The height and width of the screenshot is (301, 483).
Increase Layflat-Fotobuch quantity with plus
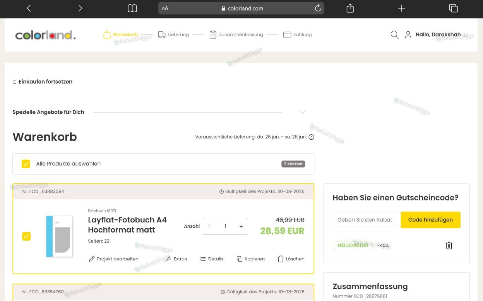pyautogui.click(x=241, y=226)
